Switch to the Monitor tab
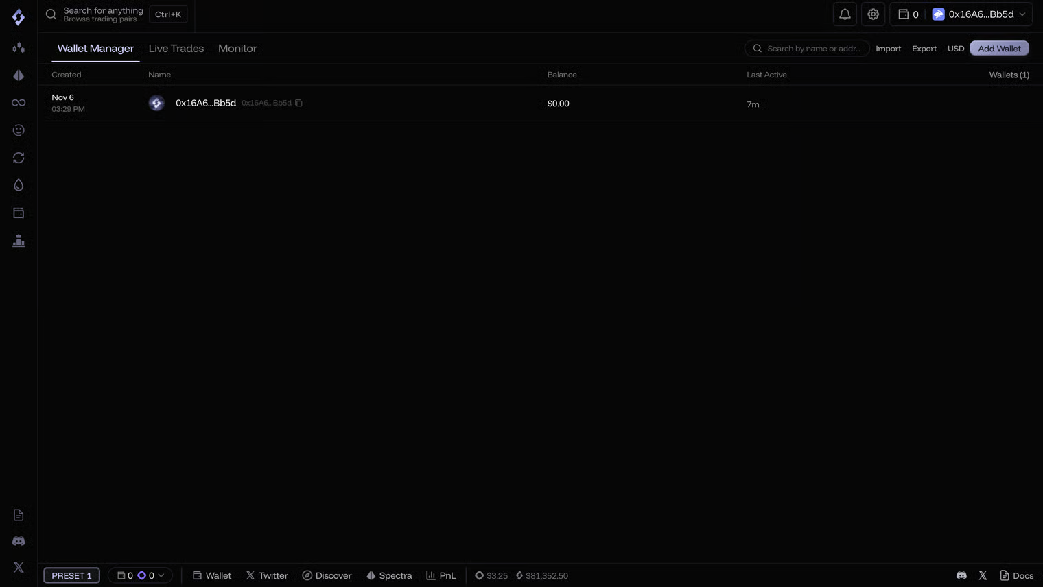 tap(237, 49)
